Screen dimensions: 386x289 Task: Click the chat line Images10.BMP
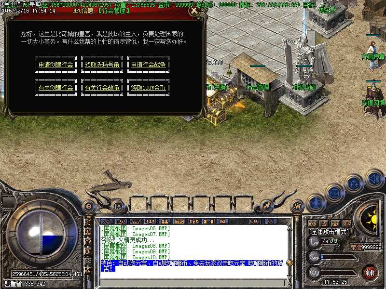coord(136,257)
